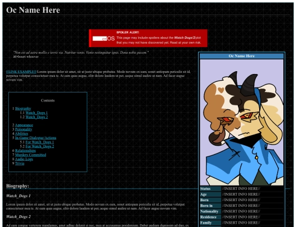The width and height of the screenshot is (303, 227).
Task: Select the Born in row label
Action: click(210, 206)
